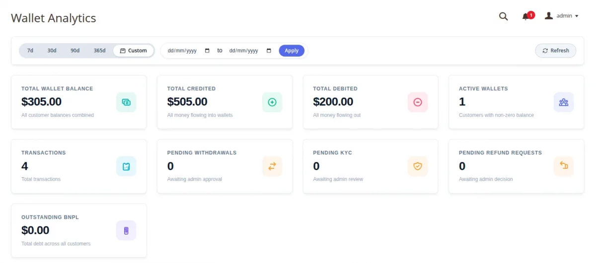Choose the Custom date range tab
Viewport: 596px width, 263px height.
coord(134,51)
